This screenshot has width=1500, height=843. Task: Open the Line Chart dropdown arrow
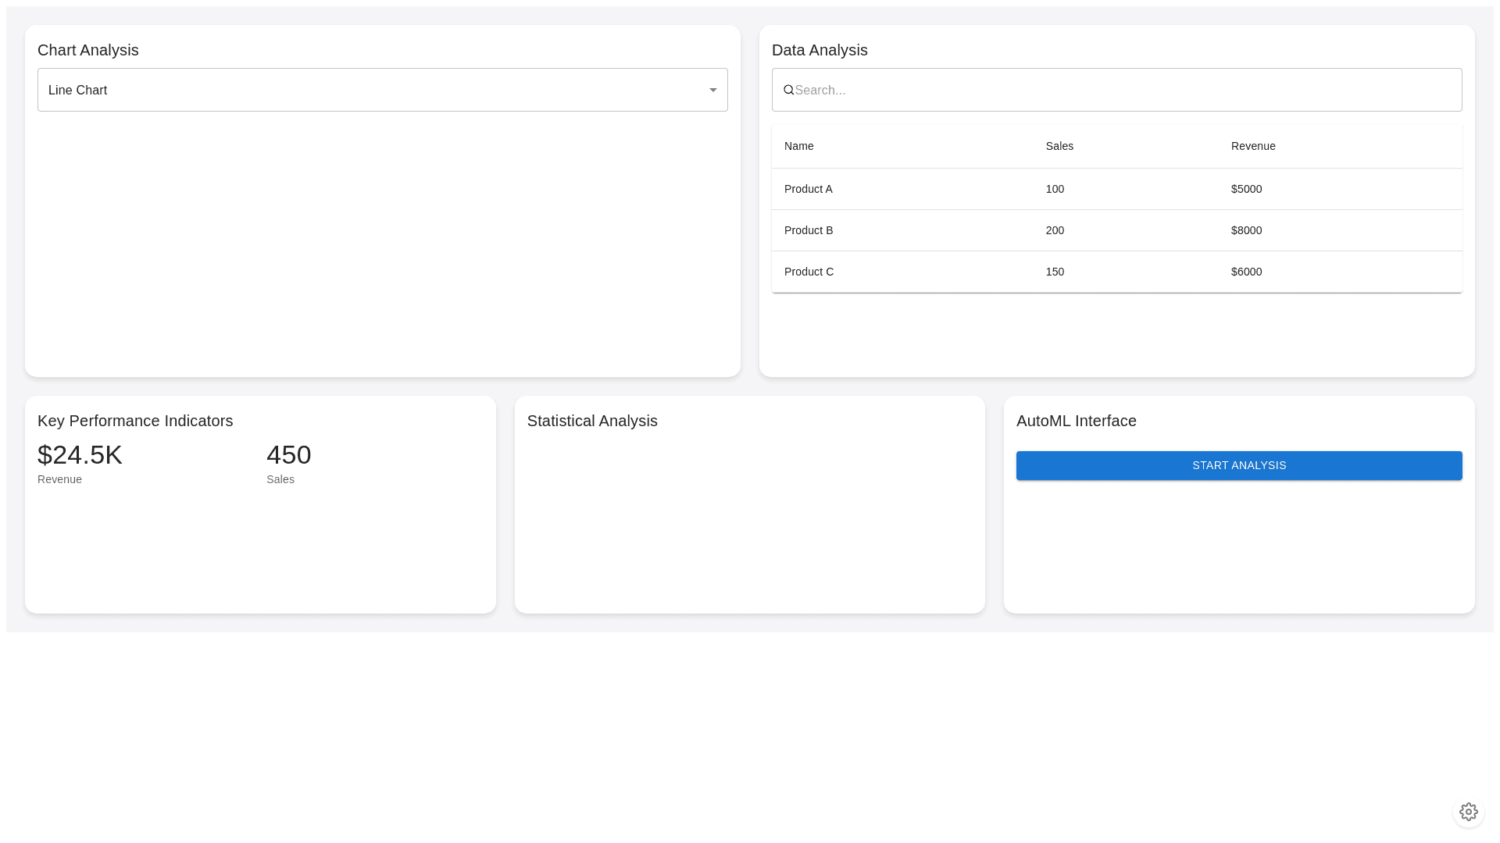(712, 90)
